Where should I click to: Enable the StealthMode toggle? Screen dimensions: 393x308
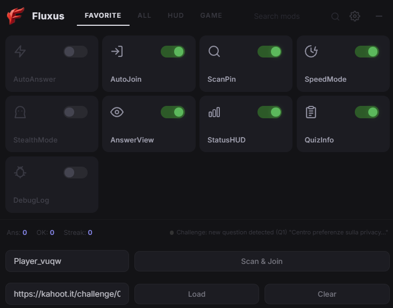pos(75,112)
